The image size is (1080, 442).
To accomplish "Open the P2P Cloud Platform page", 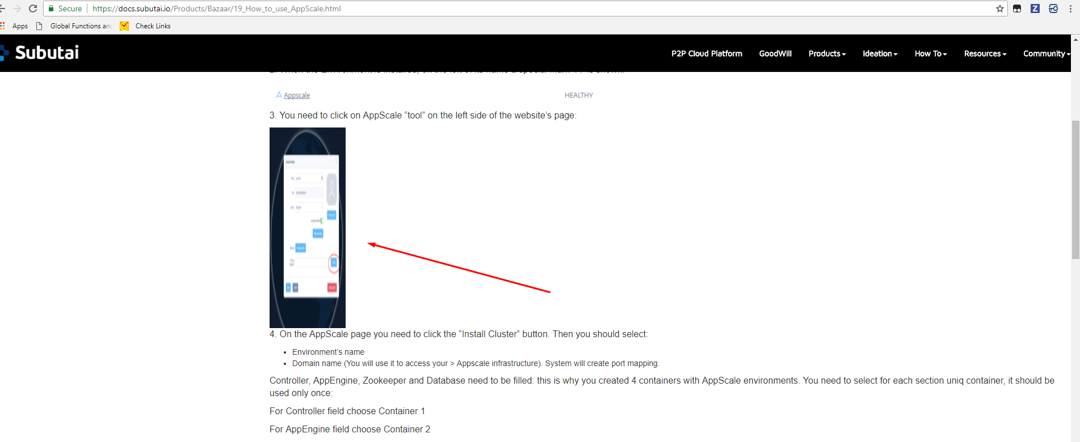I will tap(707, 53).
